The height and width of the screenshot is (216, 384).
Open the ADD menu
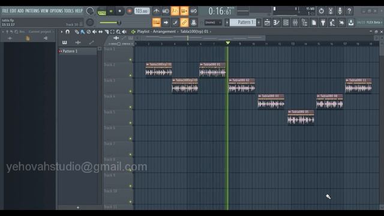pos(20,11)
